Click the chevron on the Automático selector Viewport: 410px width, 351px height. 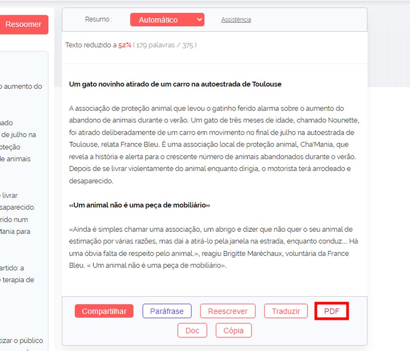tap(198, 19)
